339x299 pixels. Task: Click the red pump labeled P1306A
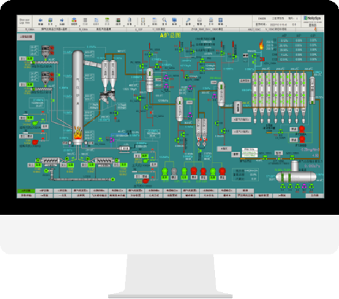(302, 129)
